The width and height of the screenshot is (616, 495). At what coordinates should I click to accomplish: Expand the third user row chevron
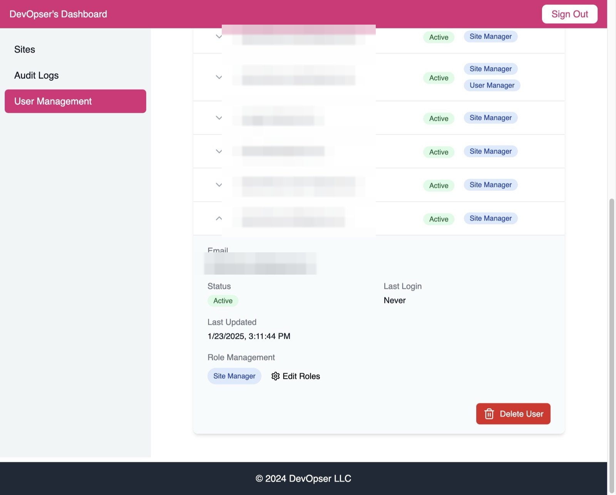(x=219, y=118)
